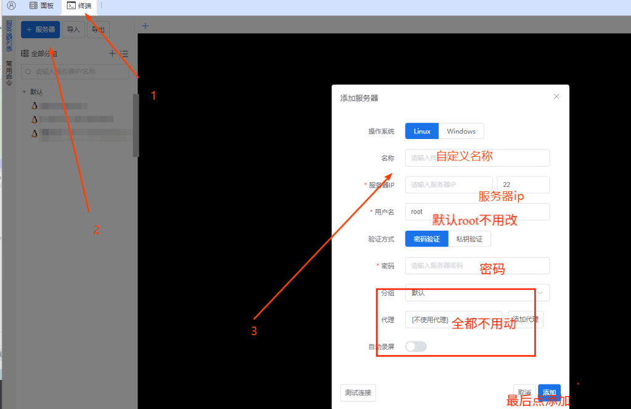Image resolution: width=631 pixels, height=409 pixels.
Task: Choose 私钥验证 private key authentication
Action: pos(469,239)
